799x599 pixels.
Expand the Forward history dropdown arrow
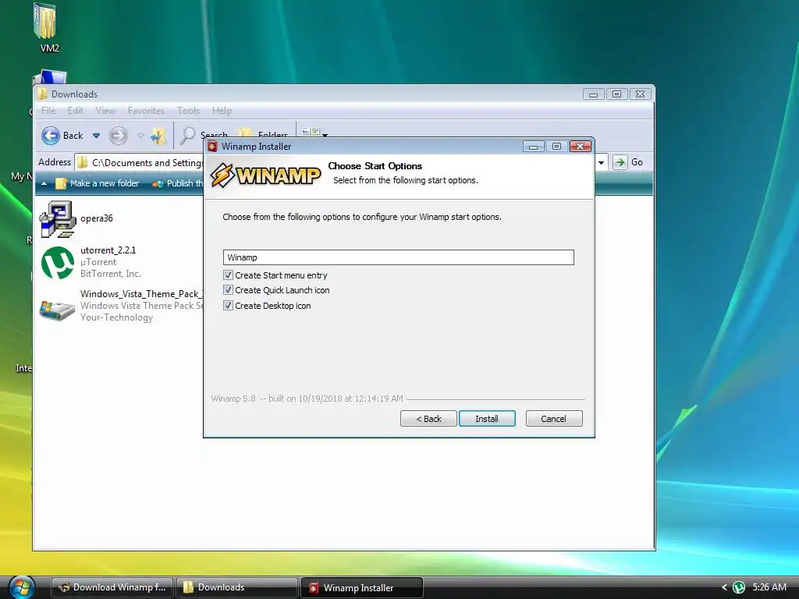coord(140,136)
